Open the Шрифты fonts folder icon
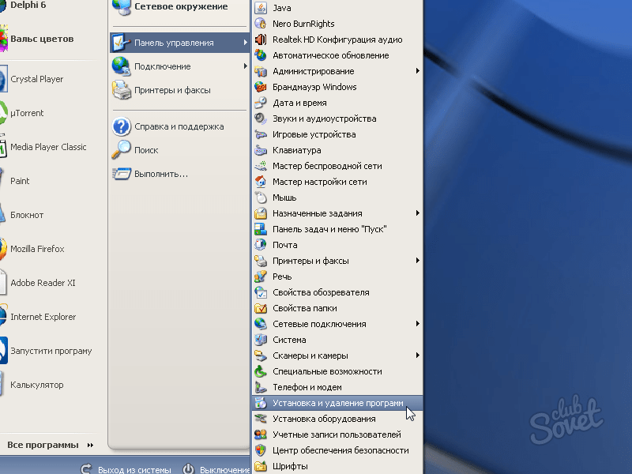Viewport: 632px width, 474px height. point(261,466)
